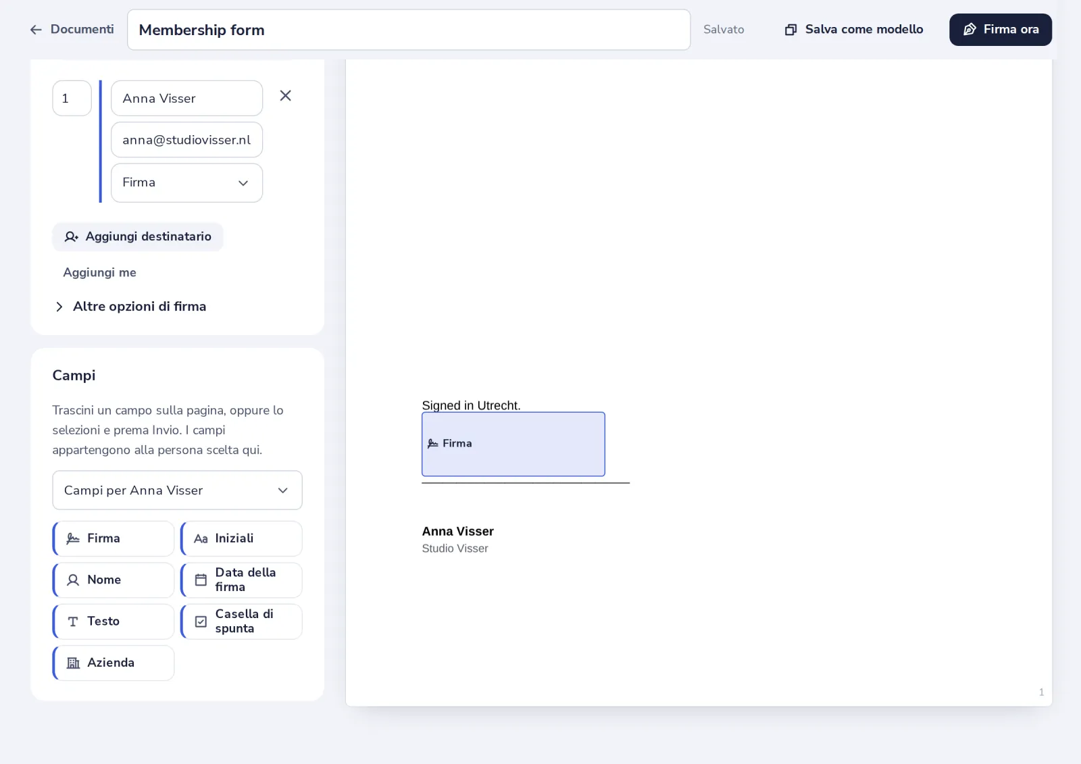The image size is (1081, 764).
Task: Select the Firma field chip
Action: click(x=114, y=538)
